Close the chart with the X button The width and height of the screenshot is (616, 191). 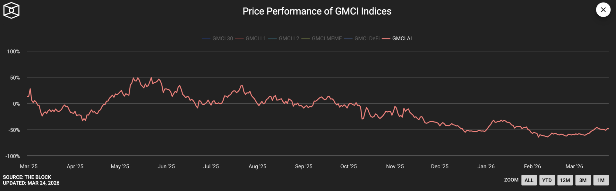[x=603, y=10]
